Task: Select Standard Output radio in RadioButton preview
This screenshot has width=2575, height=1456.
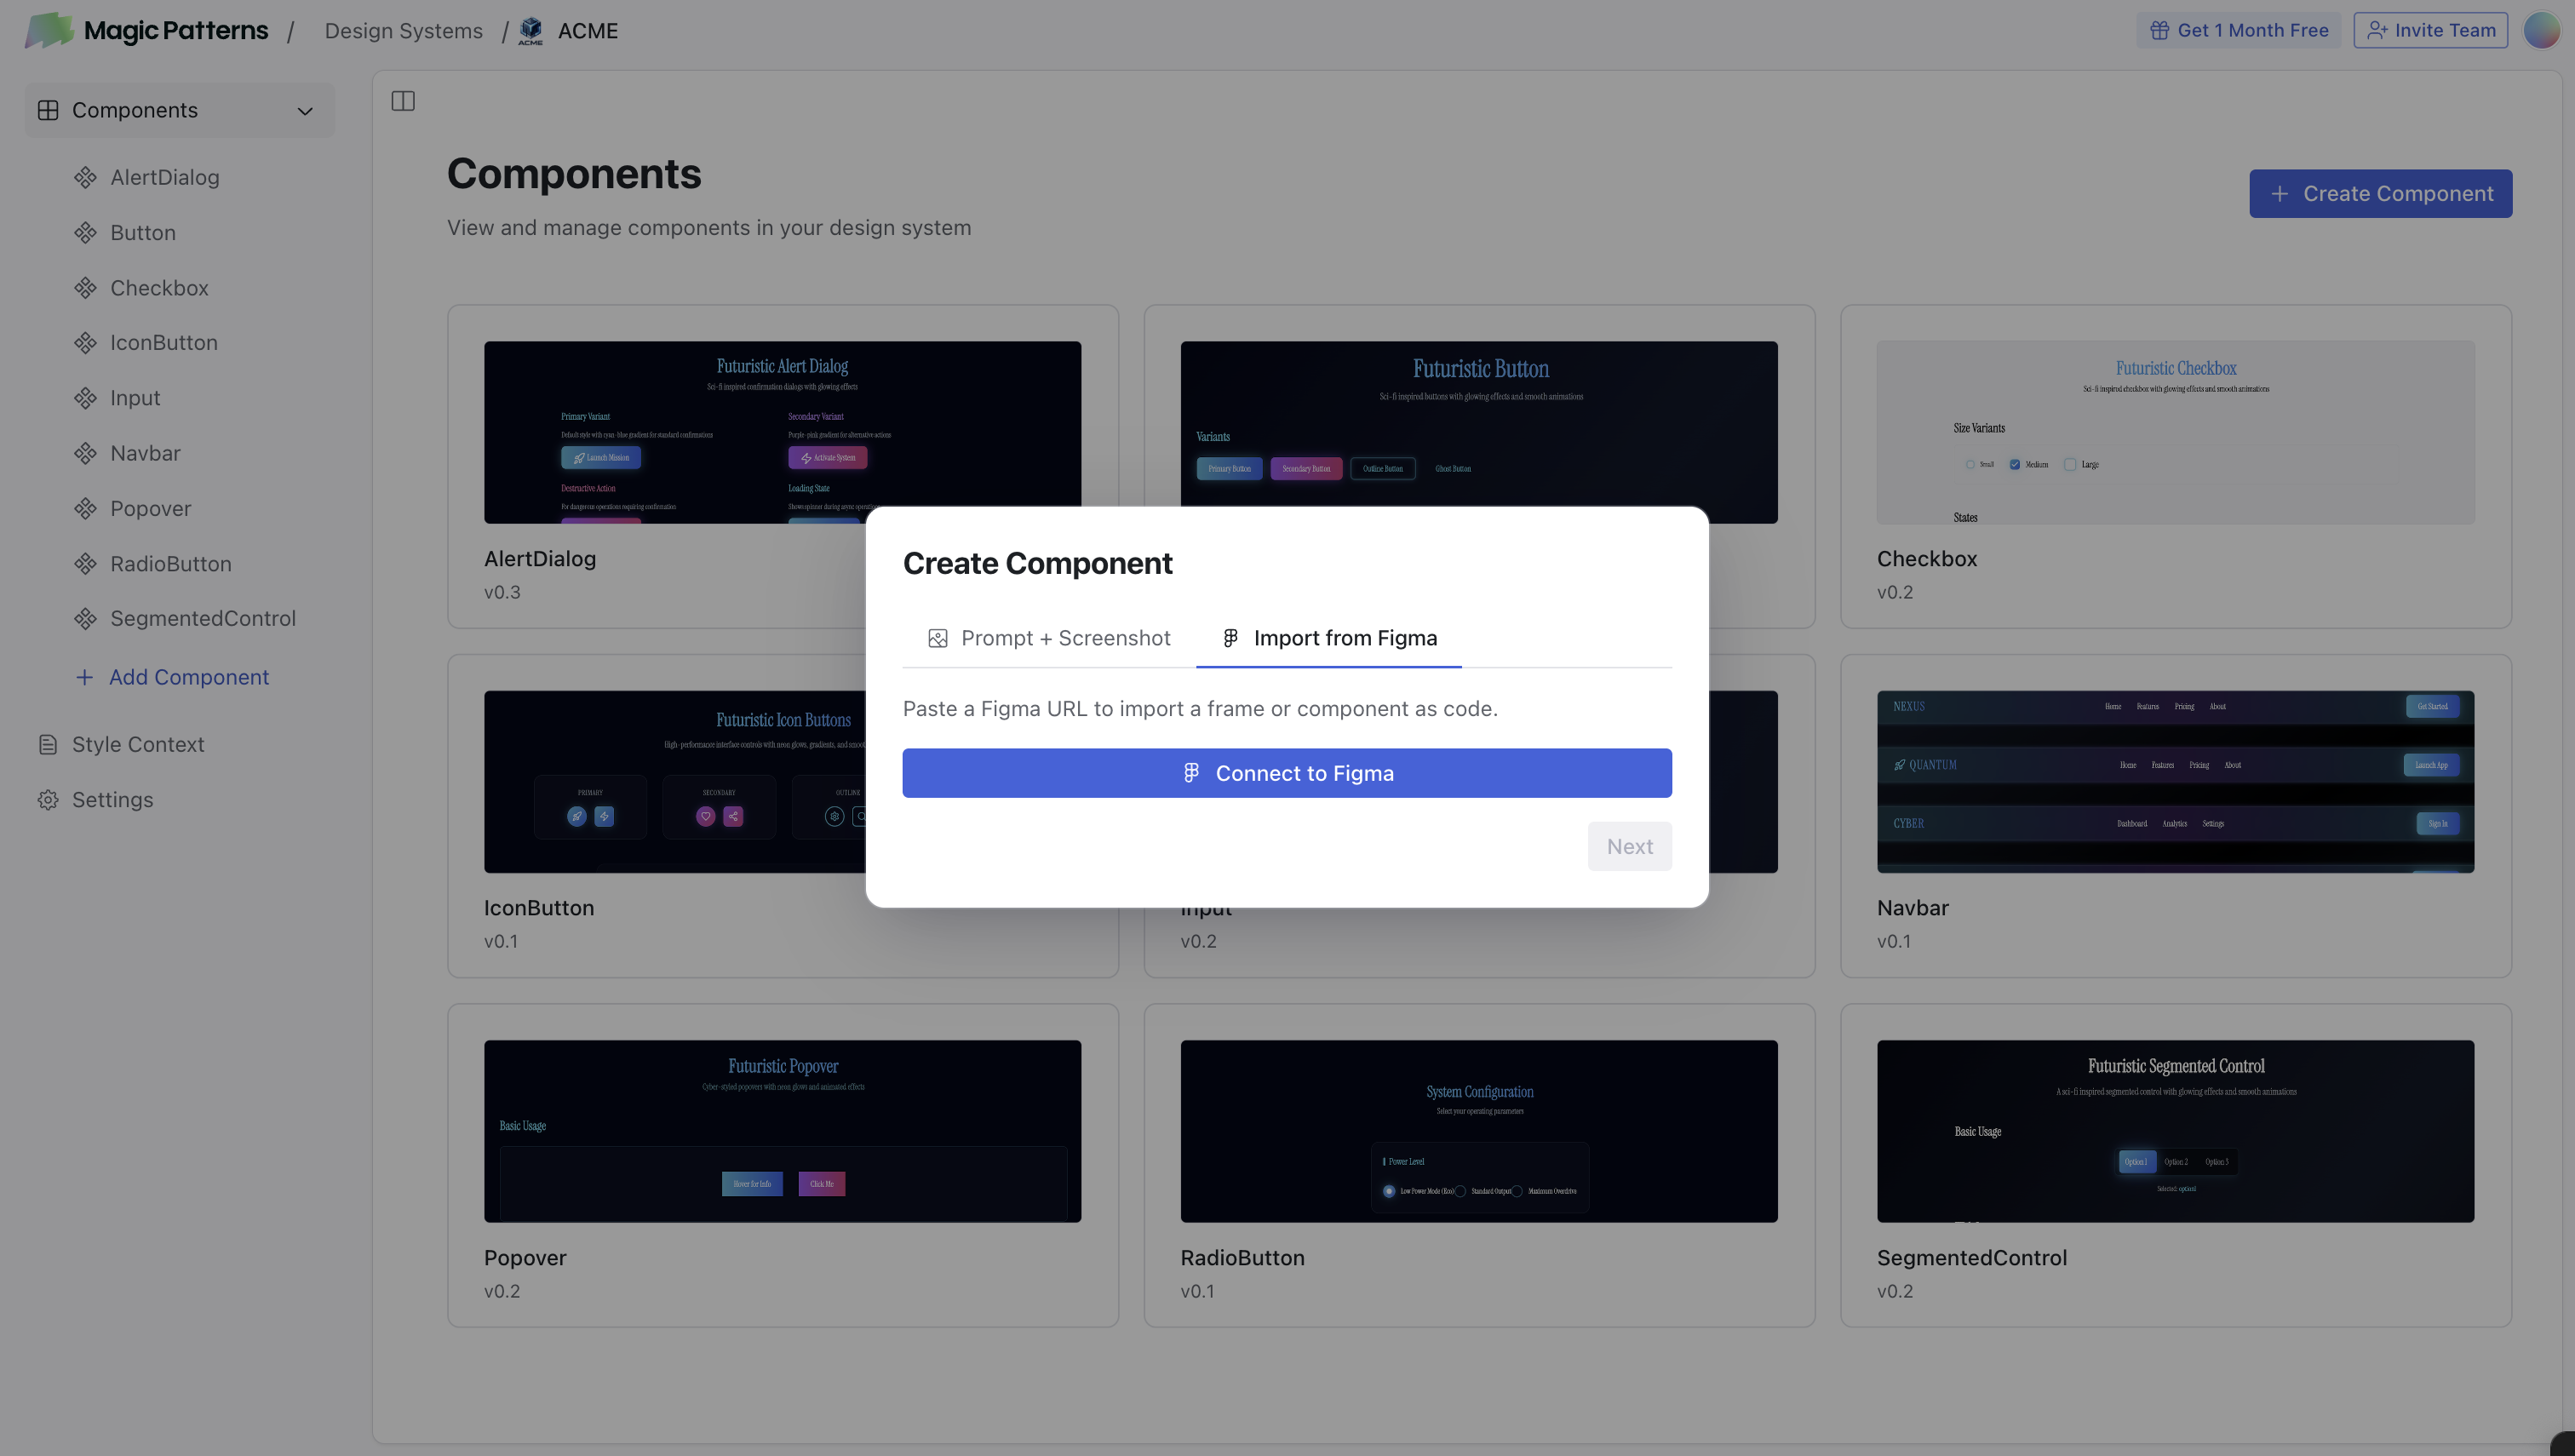Action: [x=1460, y=1191]
